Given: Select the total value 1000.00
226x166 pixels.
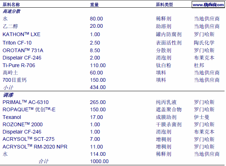Looking at the screenshot, I should point(99,161).
